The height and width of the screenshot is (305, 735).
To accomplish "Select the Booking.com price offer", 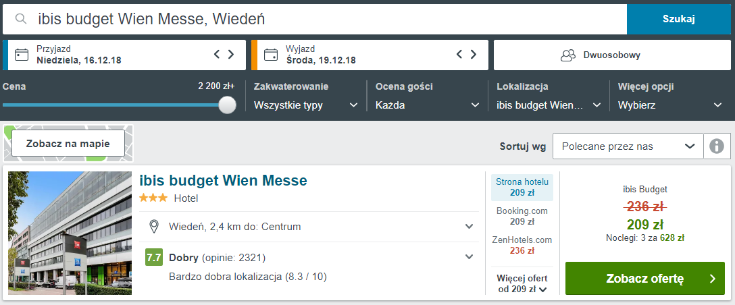I will pos(522,216).
